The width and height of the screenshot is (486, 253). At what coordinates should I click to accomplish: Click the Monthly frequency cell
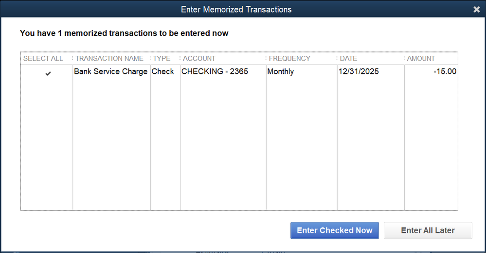pyautogui.click(x=281, y=71)
